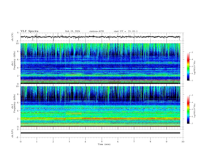Click the "VLF Spectra" title text
Image resolution: width=206 pixels, height=159 pixels.
29,31
